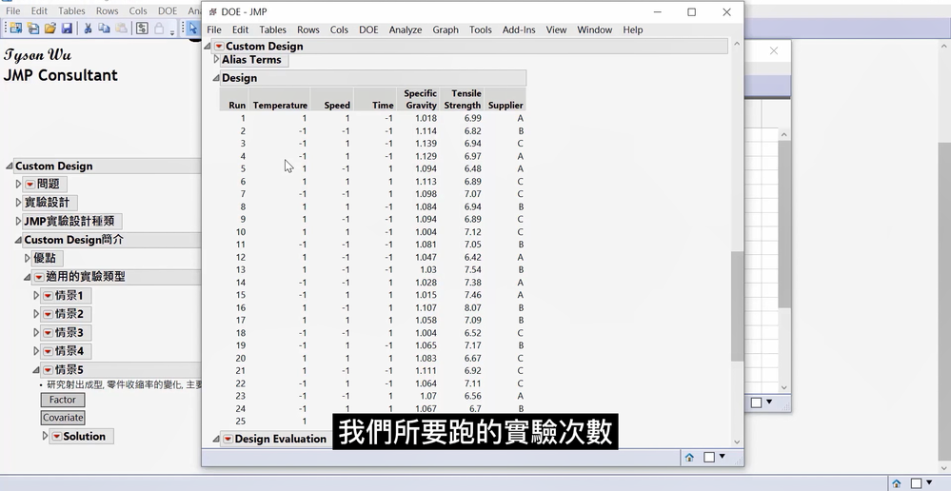Open red triangle menu beside 情景4
This screenshot has height=491, width=951.
pyautogui.click(x=48, y=351)
